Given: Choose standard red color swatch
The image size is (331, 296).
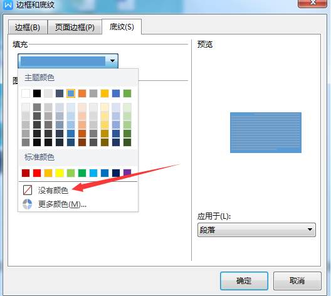Looking at the screenshot, I should click(x=37, y=173).
